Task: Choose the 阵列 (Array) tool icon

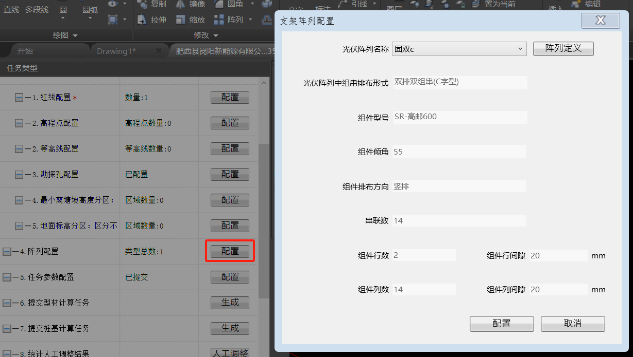Action: click(219, 20)
